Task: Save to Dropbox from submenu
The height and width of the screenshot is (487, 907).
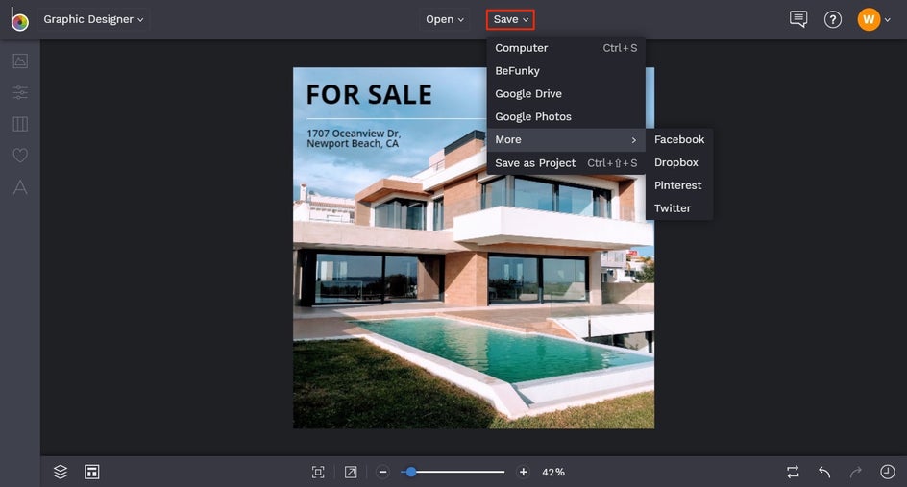Action: pyautogui.click(x=679, y=162)
